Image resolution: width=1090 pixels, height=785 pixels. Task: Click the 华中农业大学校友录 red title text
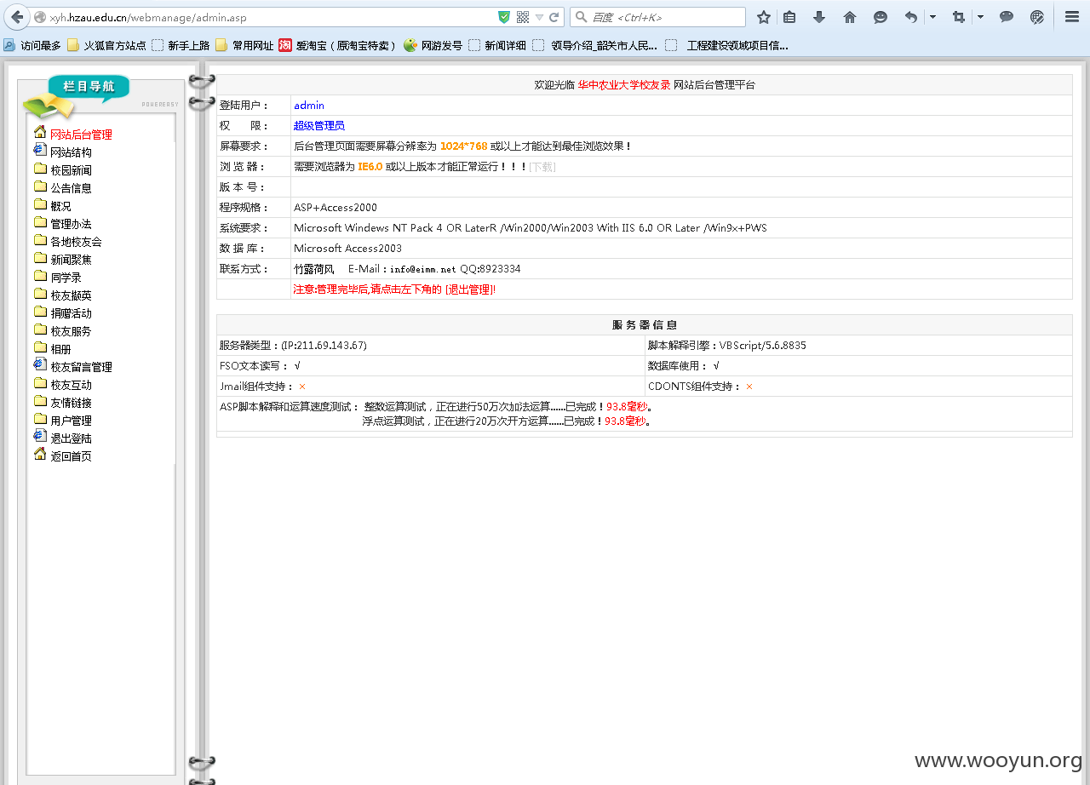[x=624, y=85]
